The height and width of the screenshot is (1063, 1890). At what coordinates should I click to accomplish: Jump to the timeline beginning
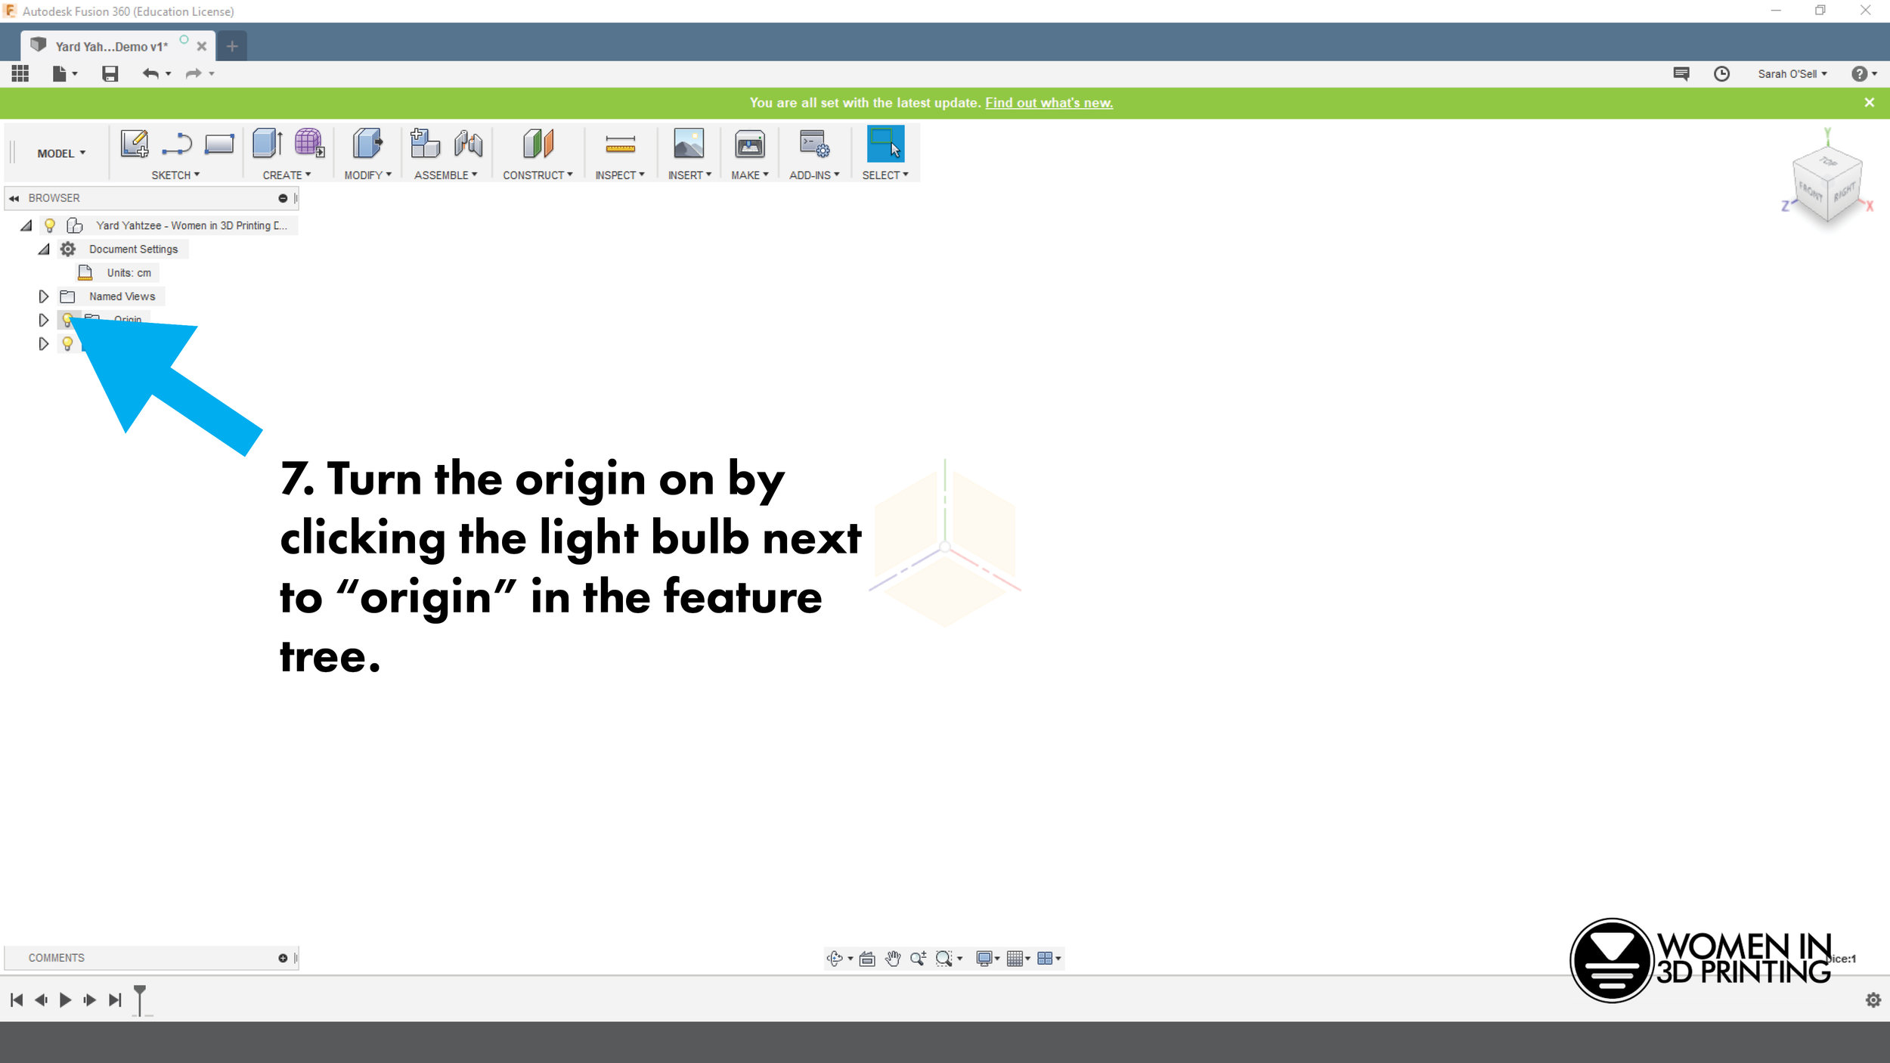pos(17,1000)
